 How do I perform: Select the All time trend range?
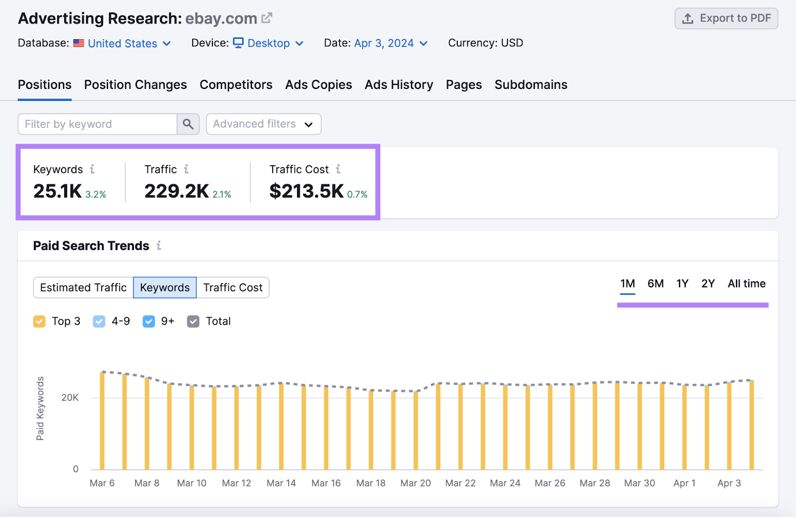[746, 283]
